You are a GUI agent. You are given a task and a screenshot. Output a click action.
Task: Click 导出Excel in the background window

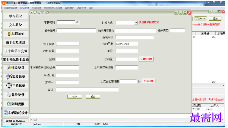pos(201,18)
